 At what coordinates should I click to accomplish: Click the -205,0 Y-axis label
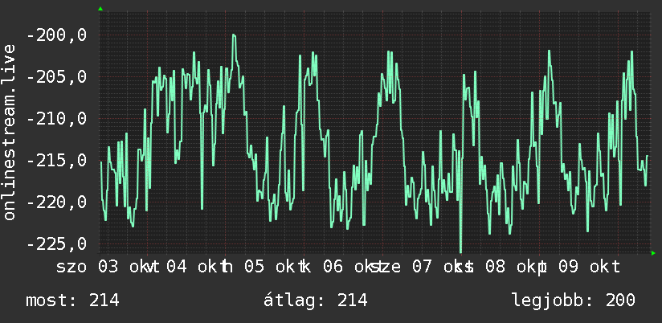[x=56, y=77]
